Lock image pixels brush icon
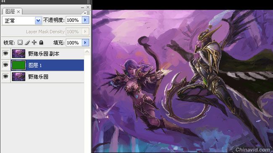273x153 pixels. point(27,42)
